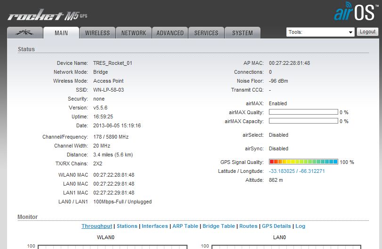Open GPS Details link
382x249 pixels.
point(277,226)
